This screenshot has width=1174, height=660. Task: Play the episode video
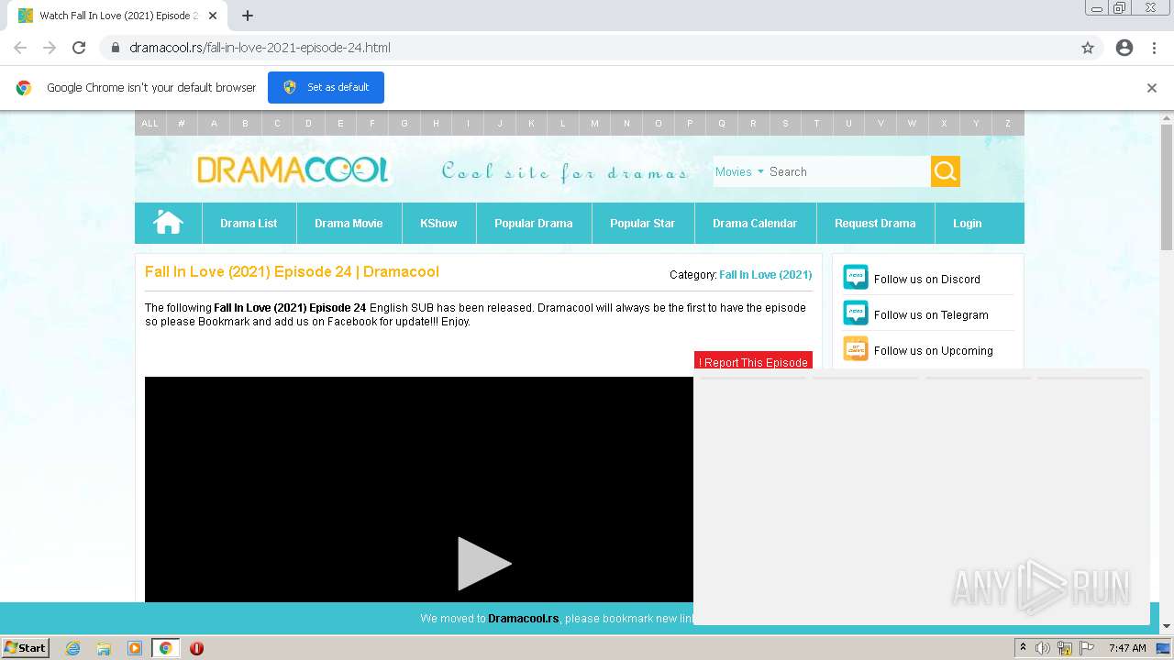tap(483, 563)
